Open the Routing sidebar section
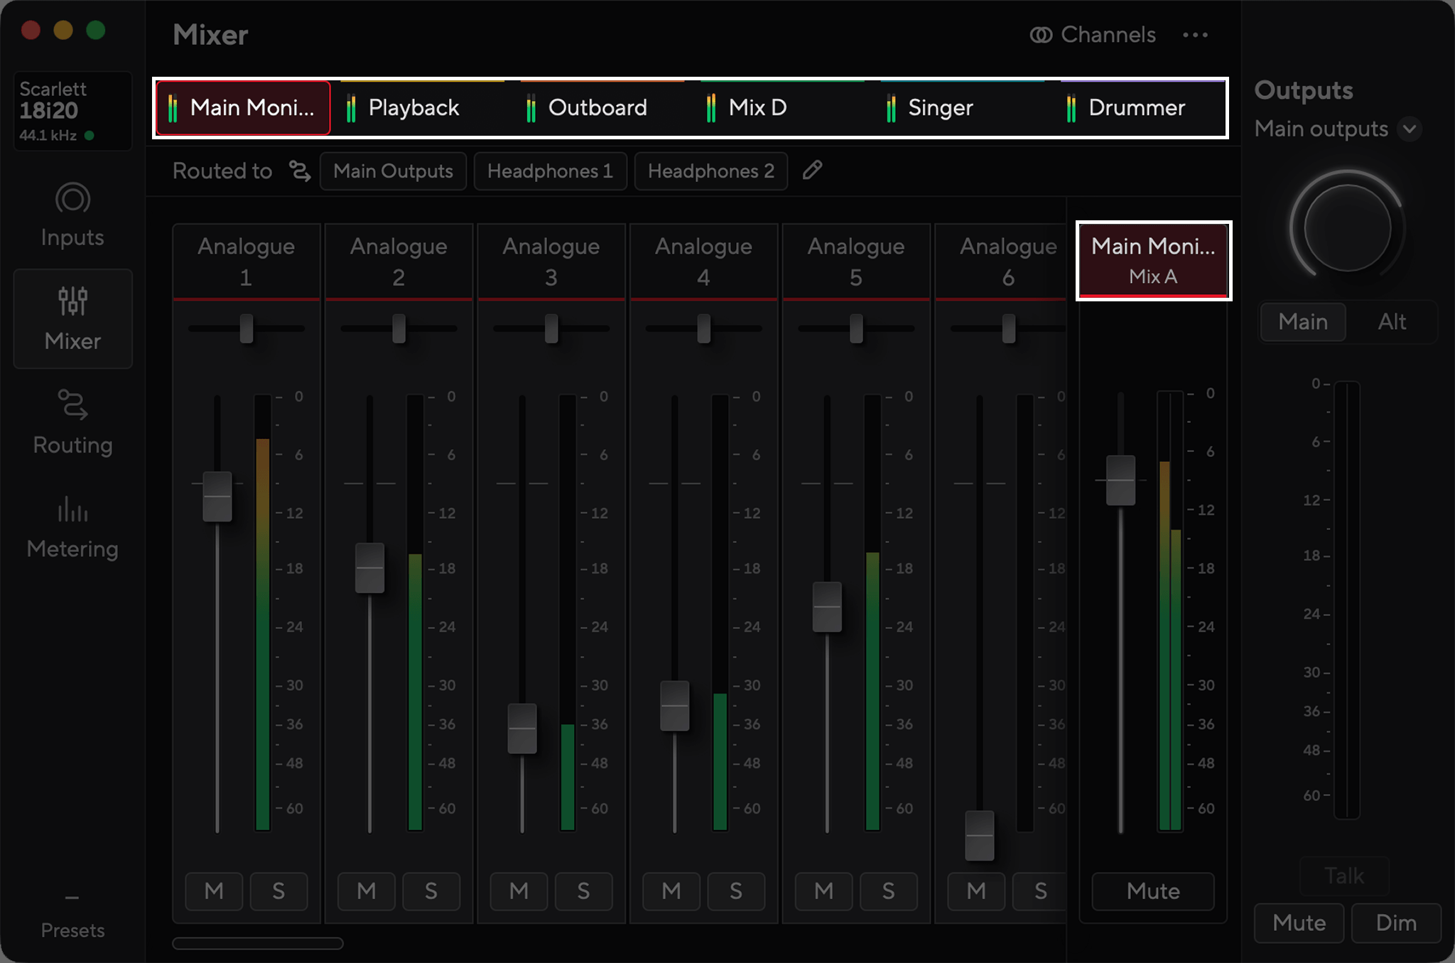The width and height of the screenshot is (1455, 963). pyautogui.click(x=72, y=423)
